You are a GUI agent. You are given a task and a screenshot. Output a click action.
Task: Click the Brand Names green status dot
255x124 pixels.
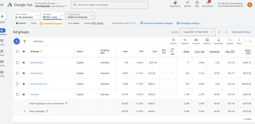pos(24,63)
